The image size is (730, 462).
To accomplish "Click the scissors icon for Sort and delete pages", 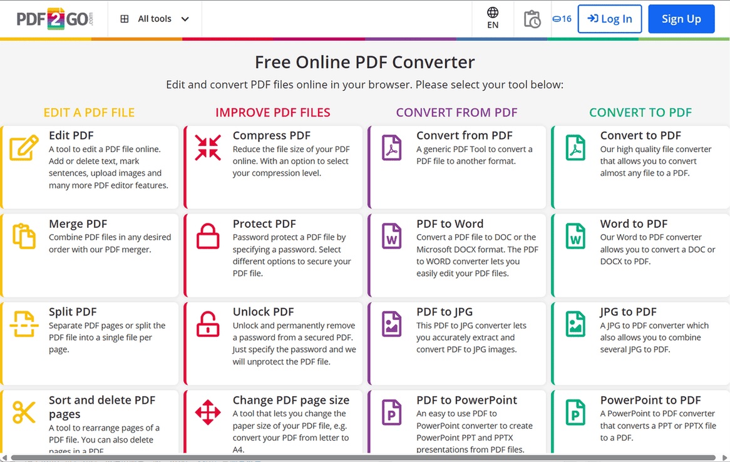I will pos(24,413).
